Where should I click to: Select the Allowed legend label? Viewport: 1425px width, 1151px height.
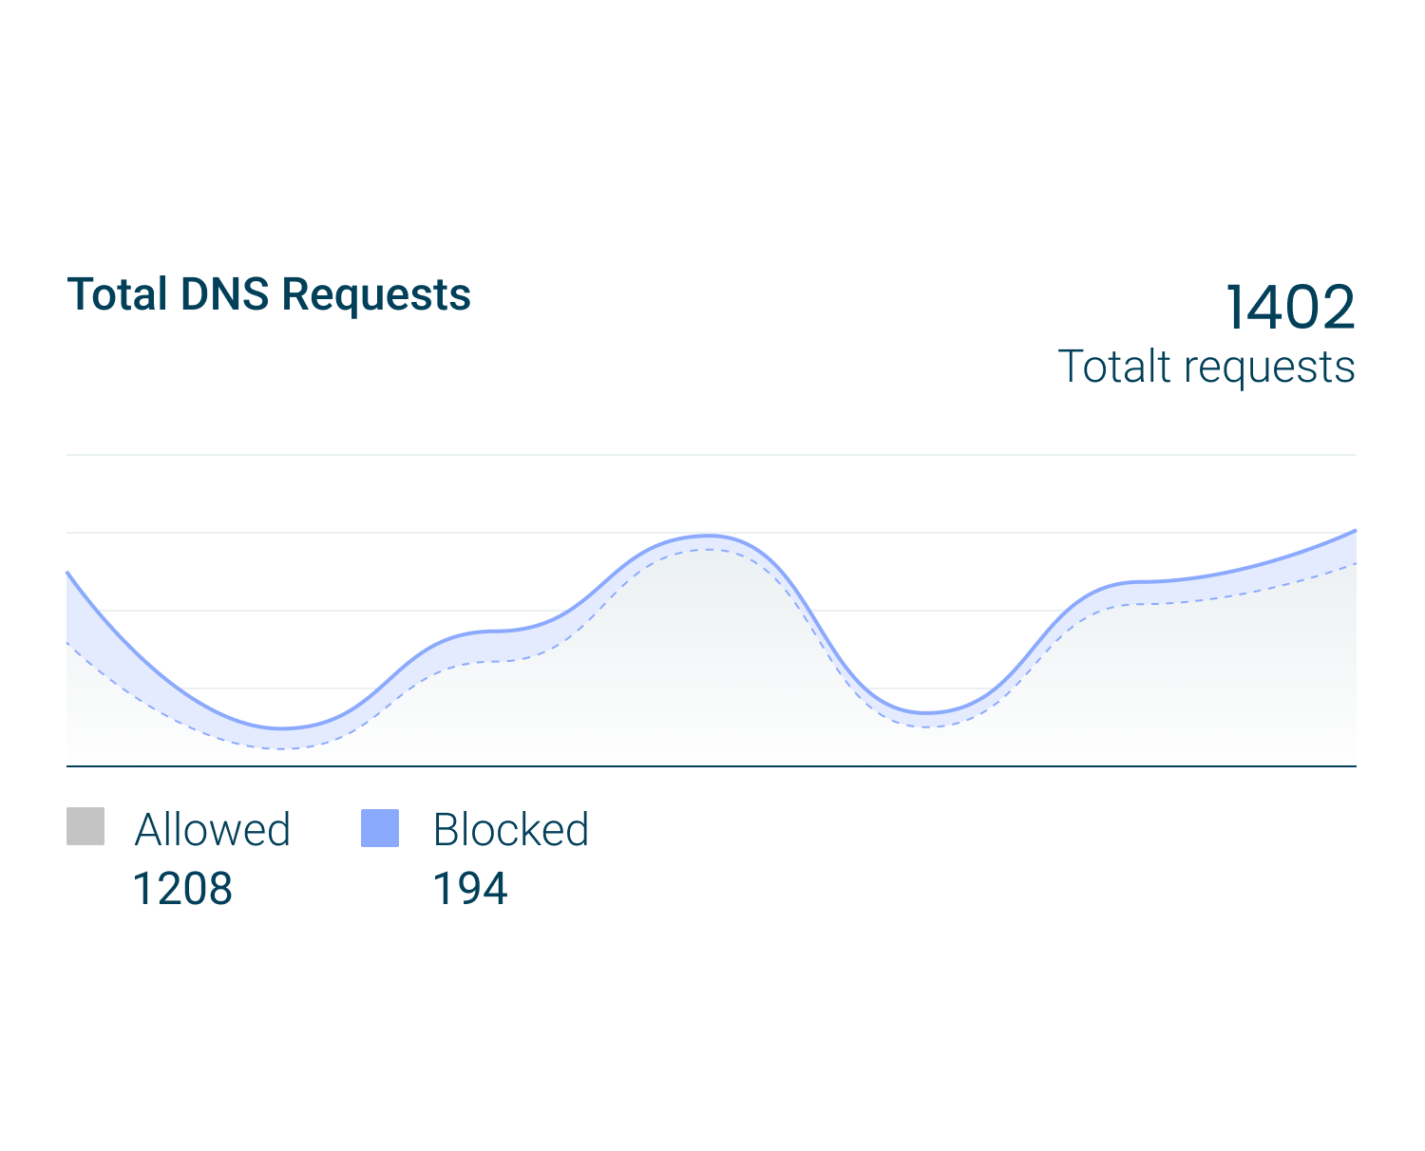(x=212, y=829)
